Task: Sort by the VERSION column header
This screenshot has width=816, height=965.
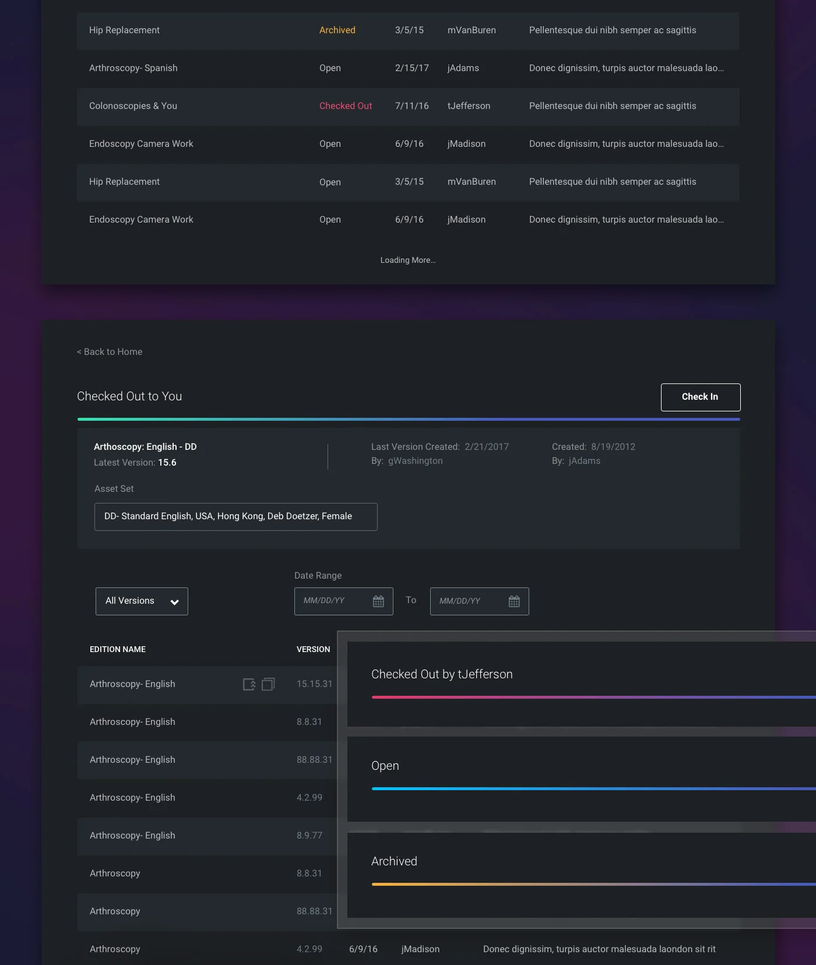Action: pos(313,649)
